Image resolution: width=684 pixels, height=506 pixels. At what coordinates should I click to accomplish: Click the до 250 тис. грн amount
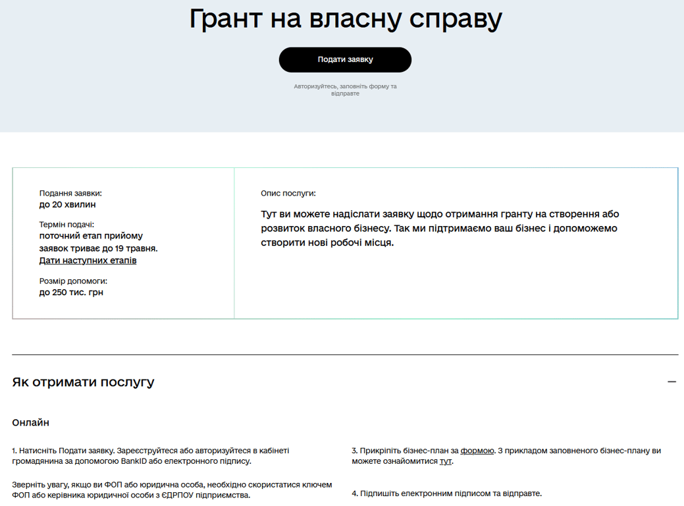pos(71,292)
